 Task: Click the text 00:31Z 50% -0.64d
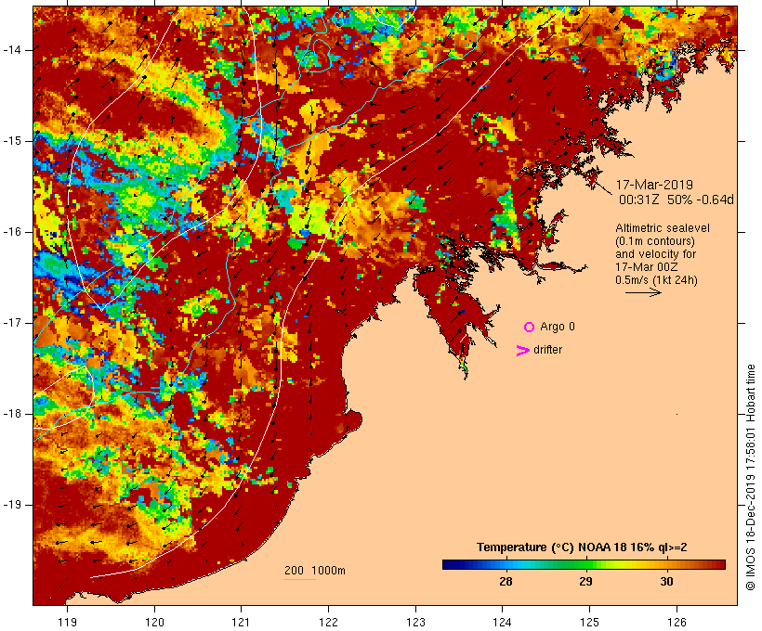677,200
